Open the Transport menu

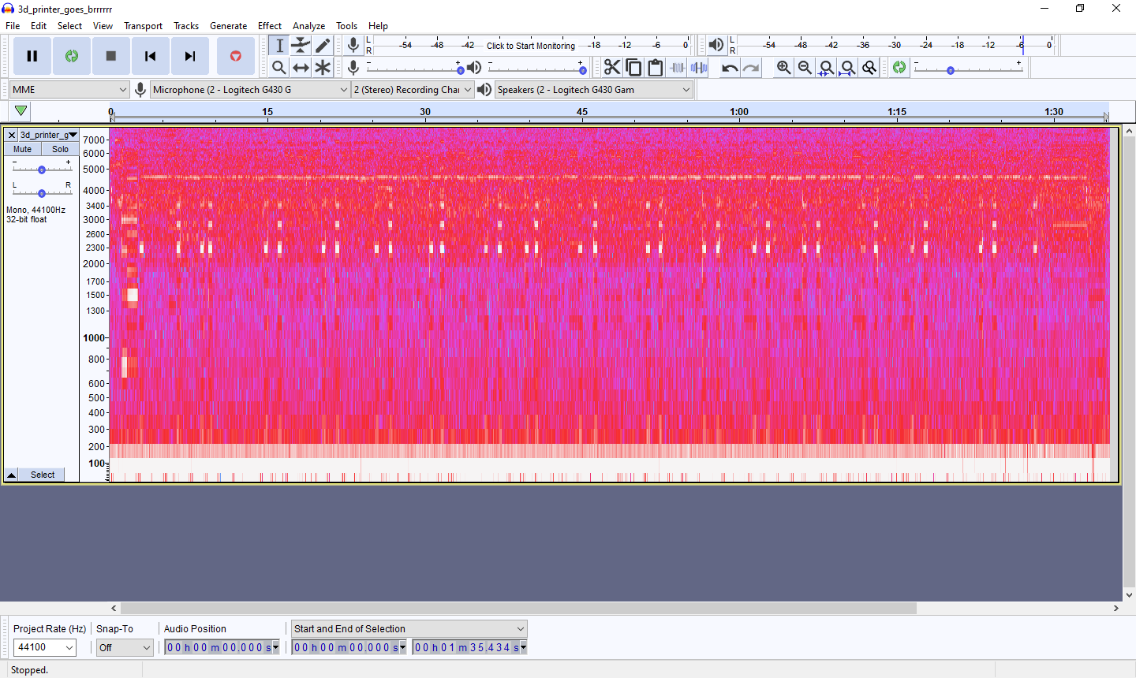pos(143,26)
